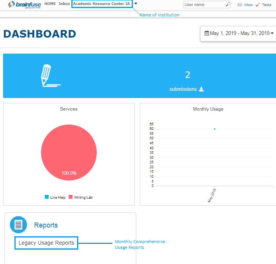Open Inbox from top navigation menu
The width and height of the screenshot is (276, 264).
pyautogui.click(x=64, y=4)
